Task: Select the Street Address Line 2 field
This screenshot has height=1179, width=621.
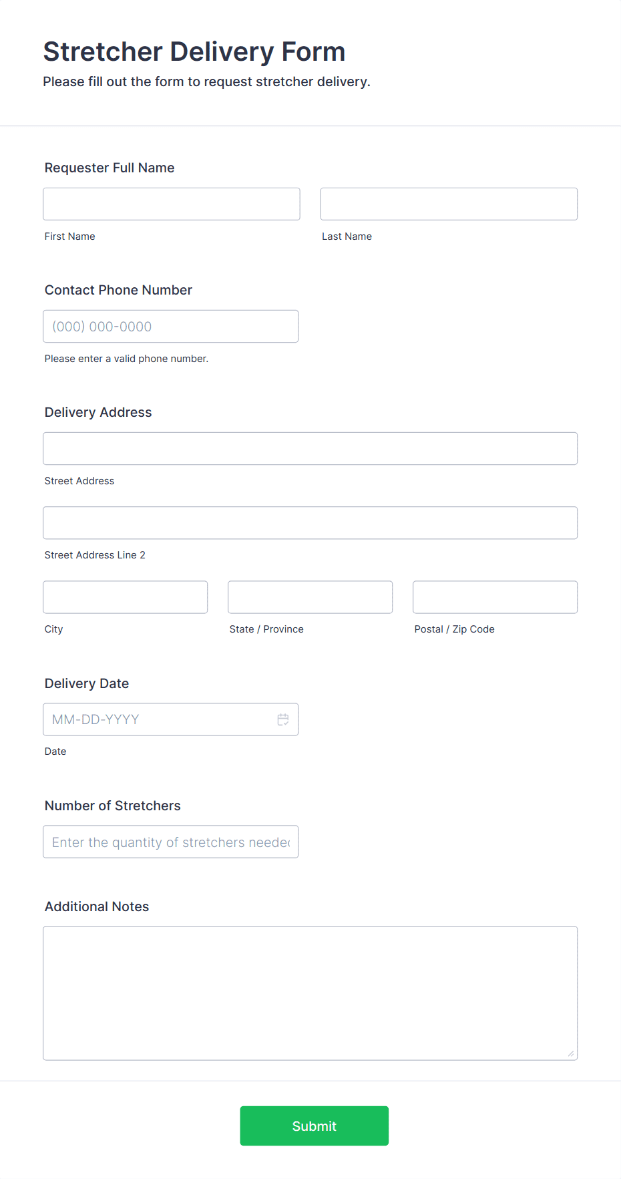Action: click(x=310, y=522)
